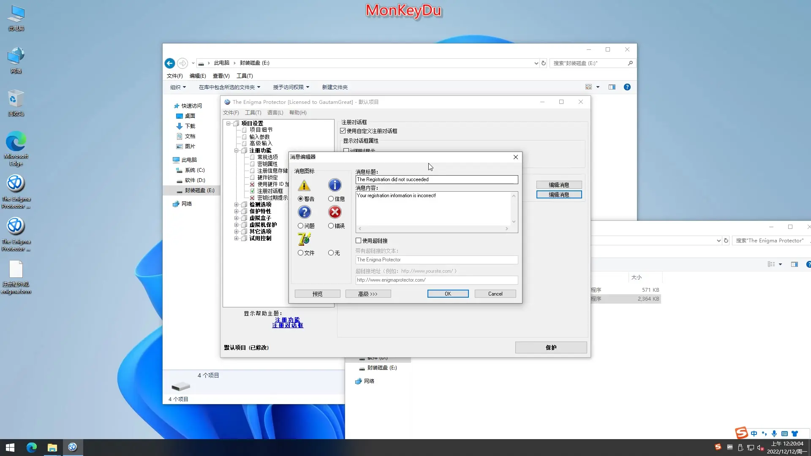This screenshot has height=456, width=811.
Task: Select the 警告 radio button
Action: point(306,199)
